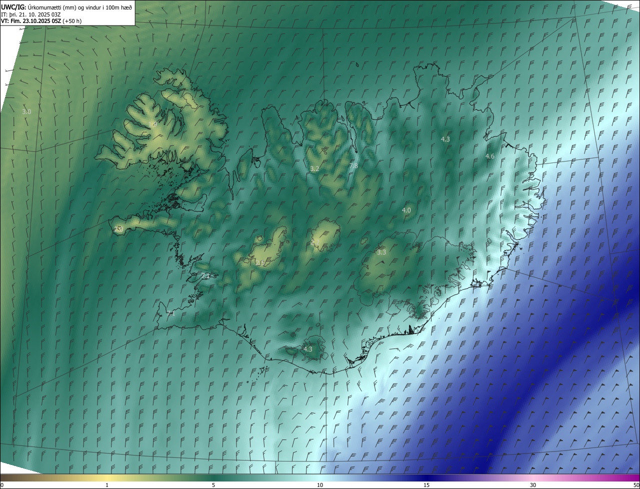640x489 pixels.
Task: Click the 2.2 value on Hofsjökull glacier
Action: coord(315,242)
